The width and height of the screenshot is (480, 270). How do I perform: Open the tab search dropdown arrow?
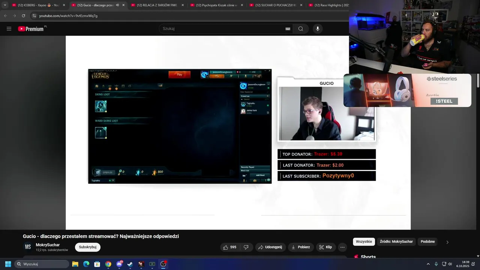click(x=5, y=5)
